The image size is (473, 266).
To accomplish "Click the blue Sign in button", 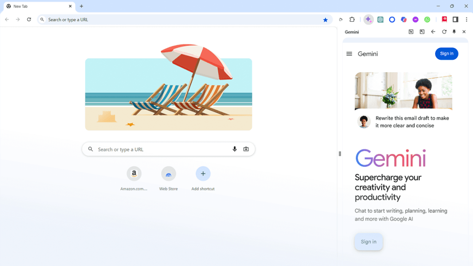I will click(x=447, y=54).
